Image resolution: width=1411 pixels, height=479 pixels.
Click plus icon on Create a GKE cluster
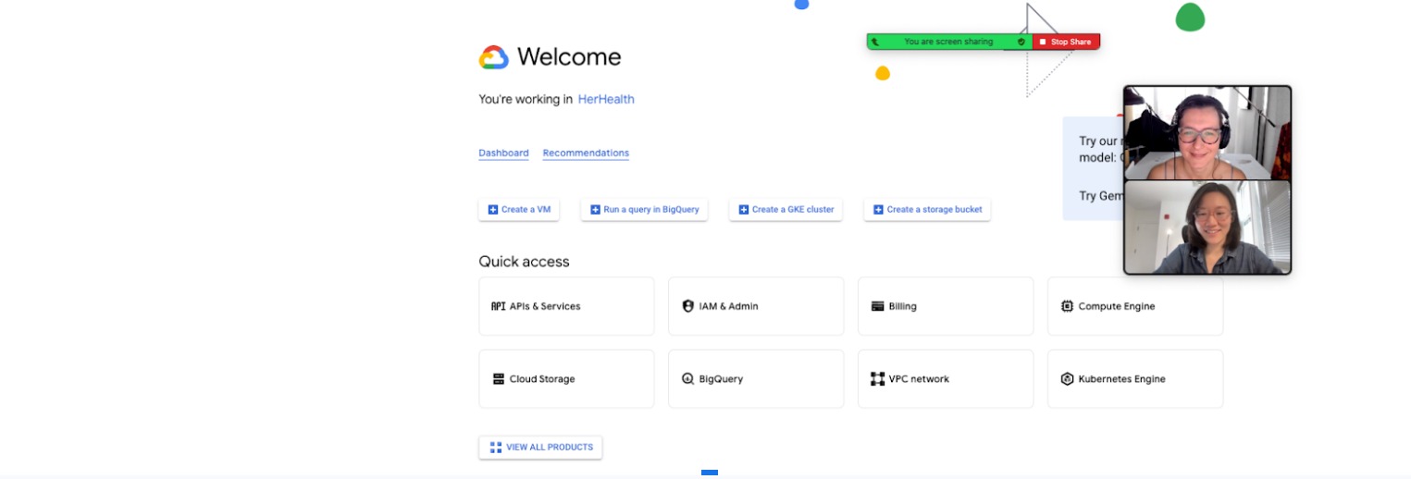[x=744, y=210]
